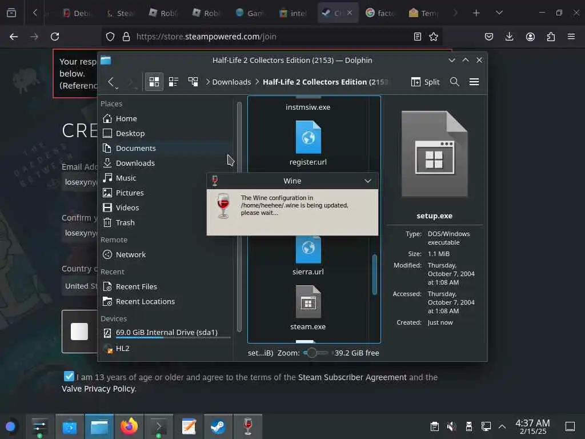
Task: Open Firefox from the taskbar
Action: click(x=129, y=426)
